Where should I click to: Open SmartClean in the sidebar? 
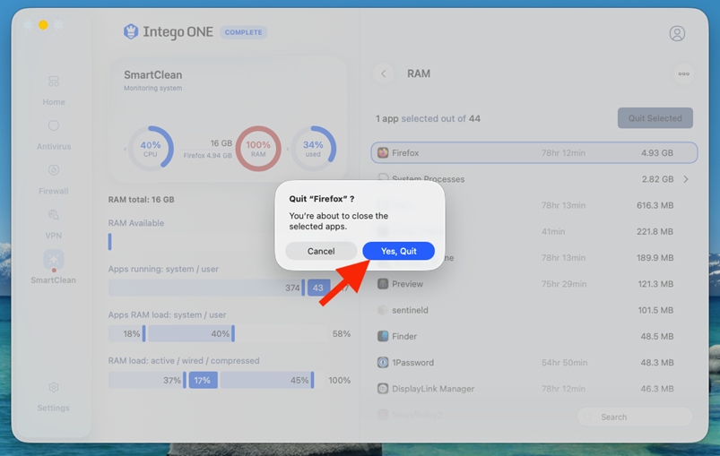(x=54, y=267)
